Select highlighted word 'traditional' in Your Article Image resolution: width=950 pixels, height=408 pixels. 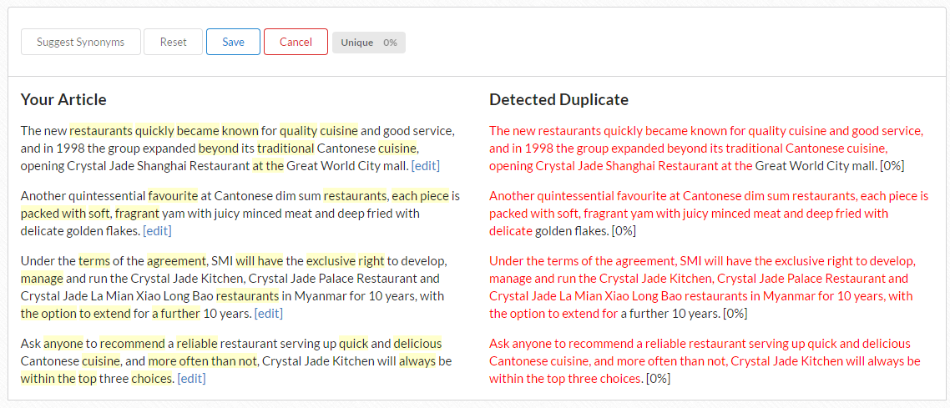pyautogui.click(x=286, y=149)
